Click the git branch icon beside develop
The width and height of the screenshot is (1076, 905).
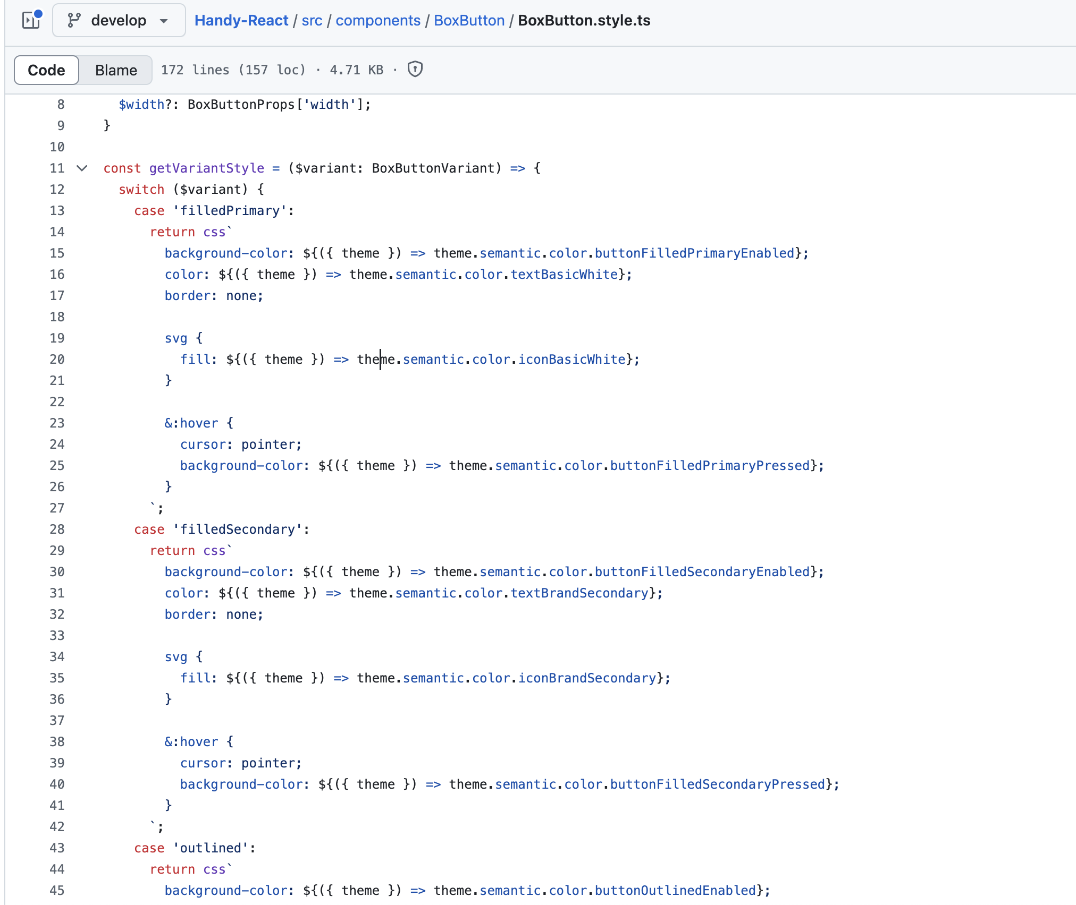point(74,20)
